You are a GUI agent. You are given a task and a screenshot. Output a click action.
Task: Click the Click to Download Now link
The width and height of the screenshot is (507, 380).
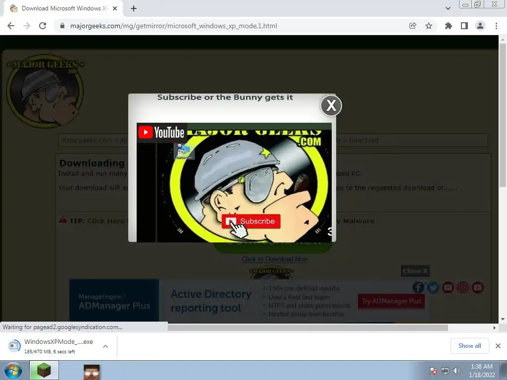tap(274, 259)
